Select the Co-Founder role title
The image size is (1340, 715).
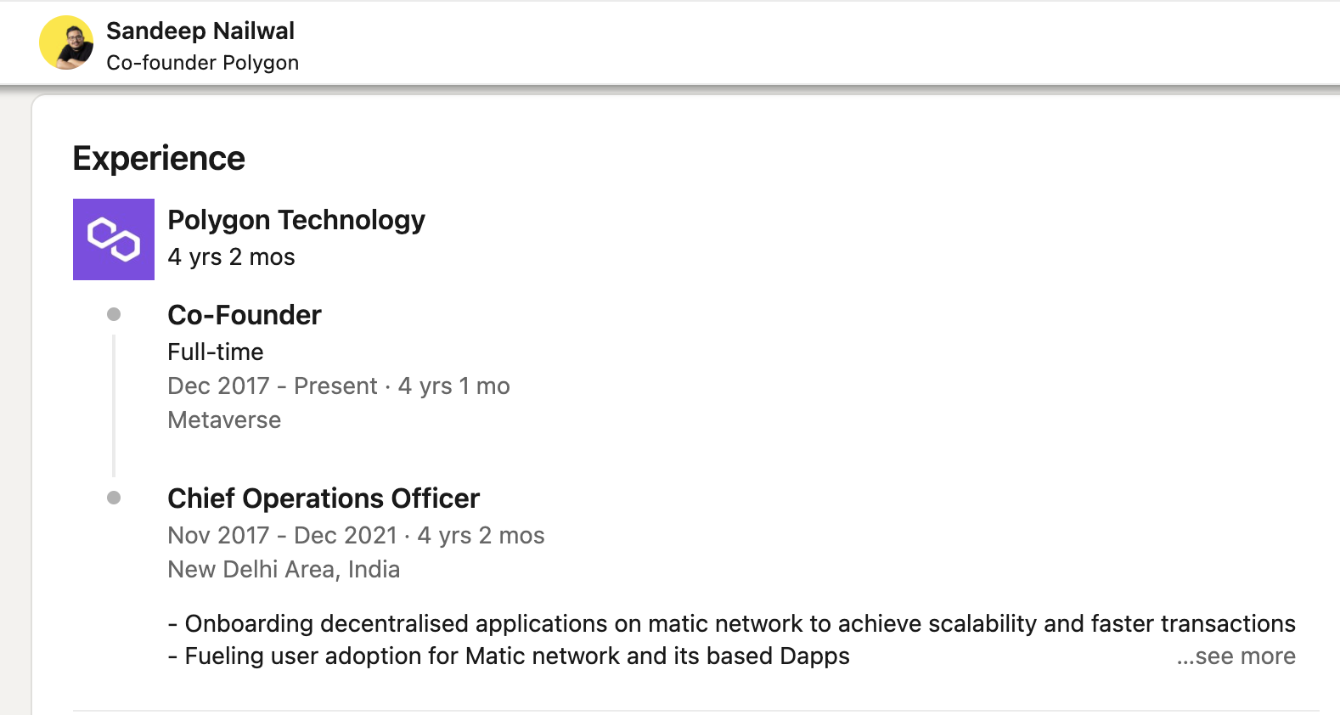(245, 315)
